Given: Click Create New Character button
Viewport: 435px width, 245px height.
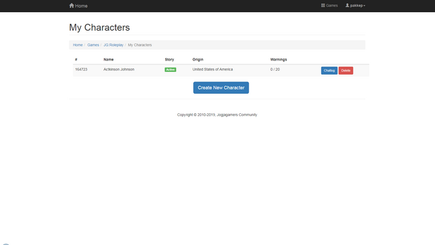Looking at the screenshot, I should (x=221, y=88).
